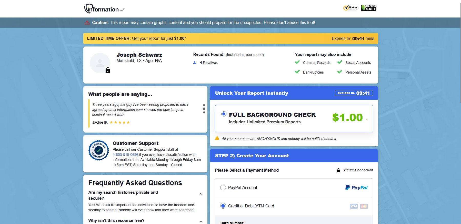Click the Hacker Safe badge
461x224 pixels.
(369, 8)
